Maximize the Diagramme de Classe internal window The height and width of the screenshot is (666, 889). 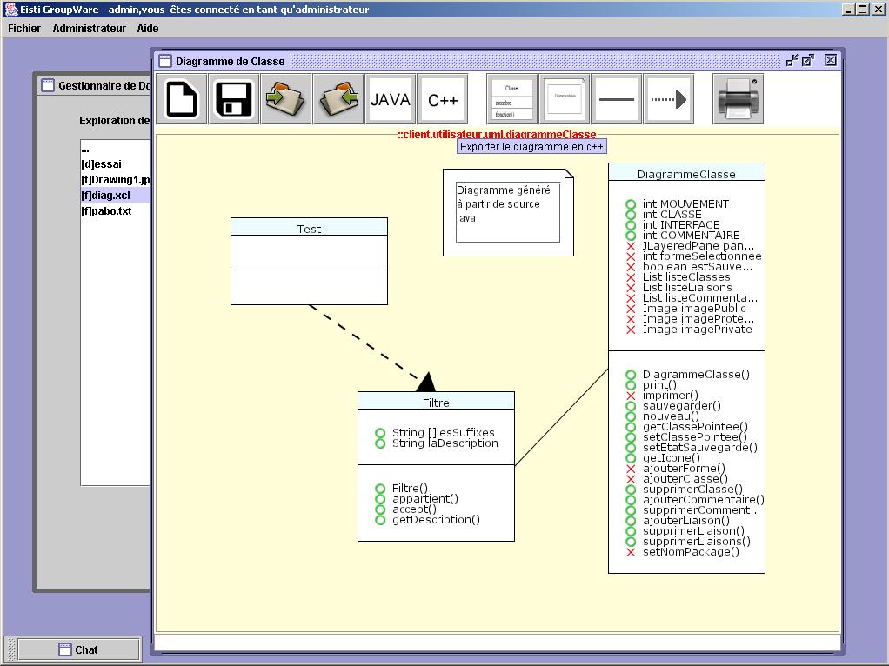pyautogui.click(x=808, y=60)
